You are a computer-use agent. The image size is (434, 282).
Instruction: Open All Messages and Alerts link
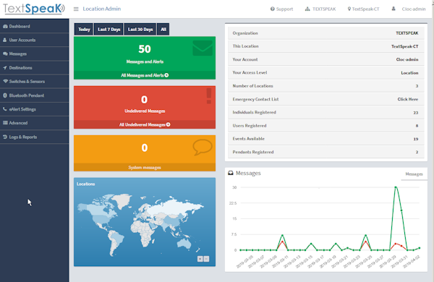coord(145,75)
